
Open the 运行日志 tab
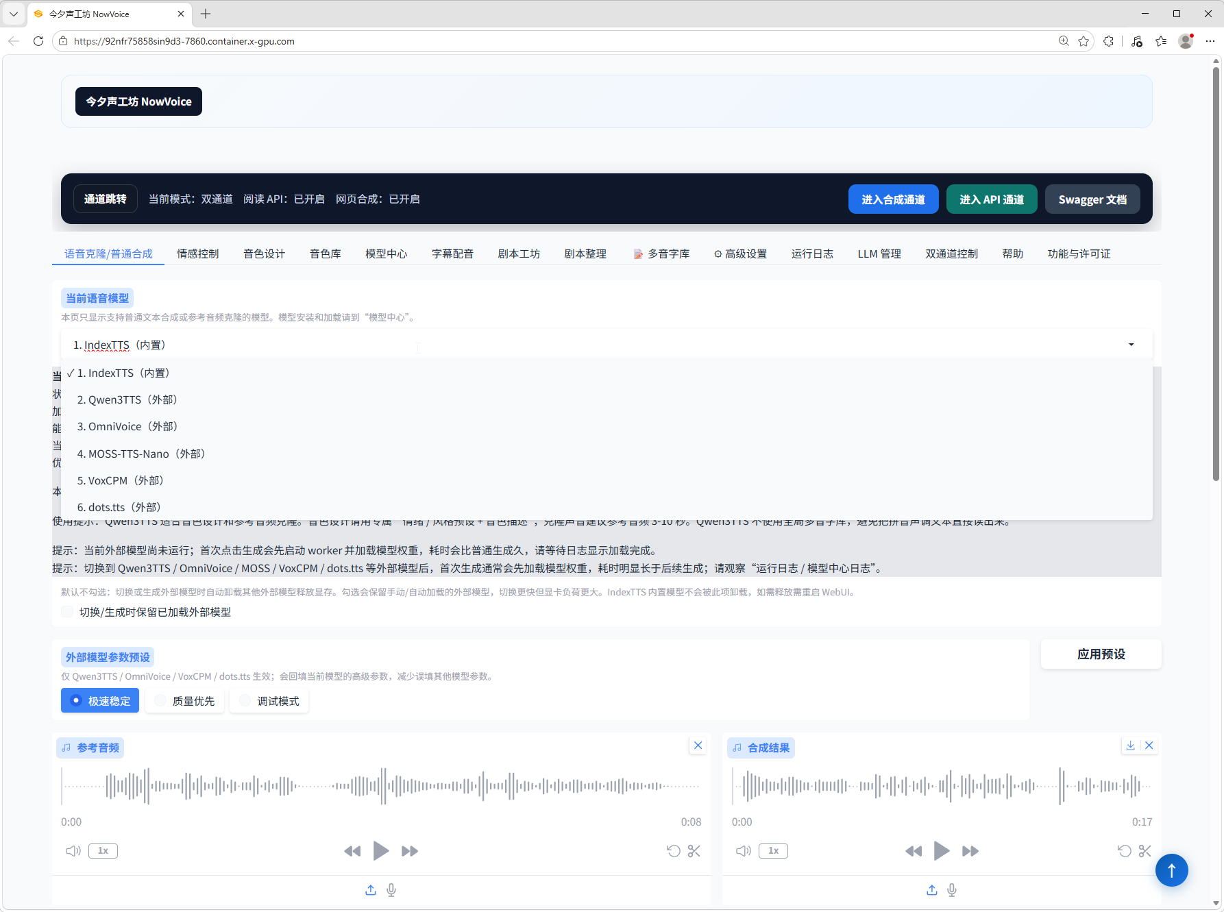click(x=812, y=254)
